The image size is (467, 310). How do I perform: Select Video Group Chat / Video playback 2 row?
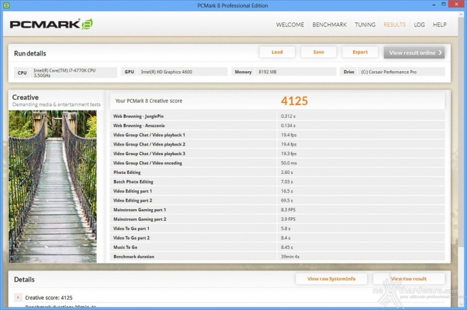click(x=277, y=144)
